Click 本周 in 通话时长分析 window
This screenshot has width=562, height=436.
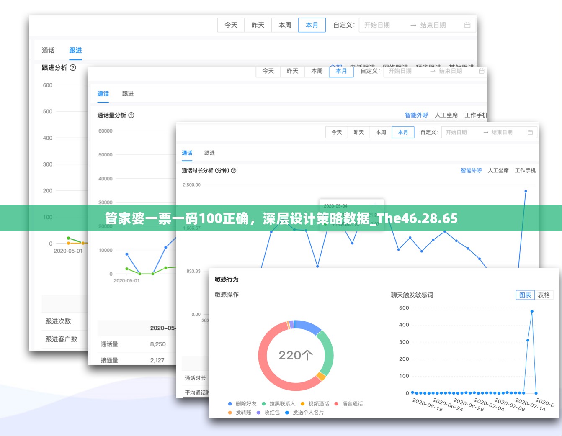[x=381, y=132]
